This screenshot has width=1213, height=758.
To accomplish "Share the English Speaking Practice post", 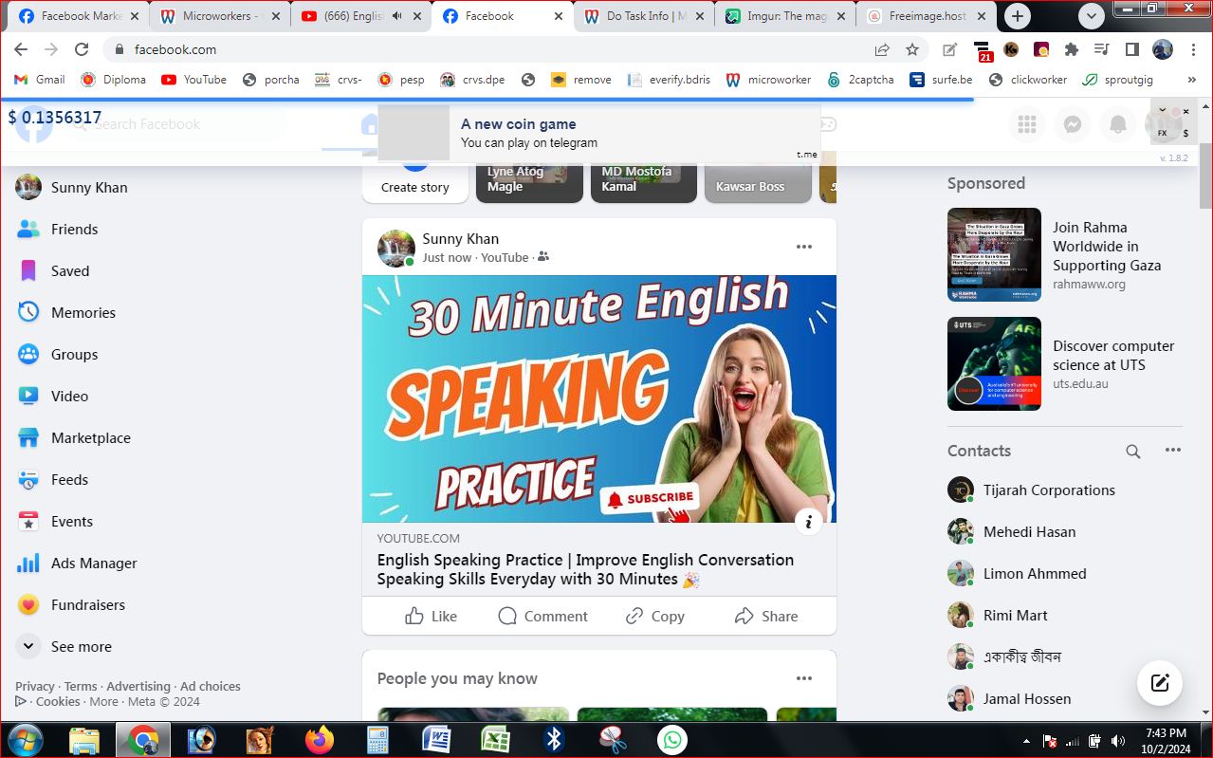I will (766, 616).
